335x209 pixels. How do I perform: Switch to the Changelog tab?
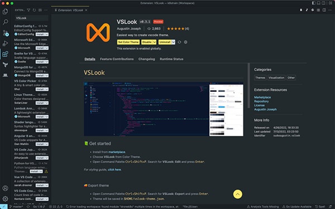pyautogui.click(x=146, y=59)
